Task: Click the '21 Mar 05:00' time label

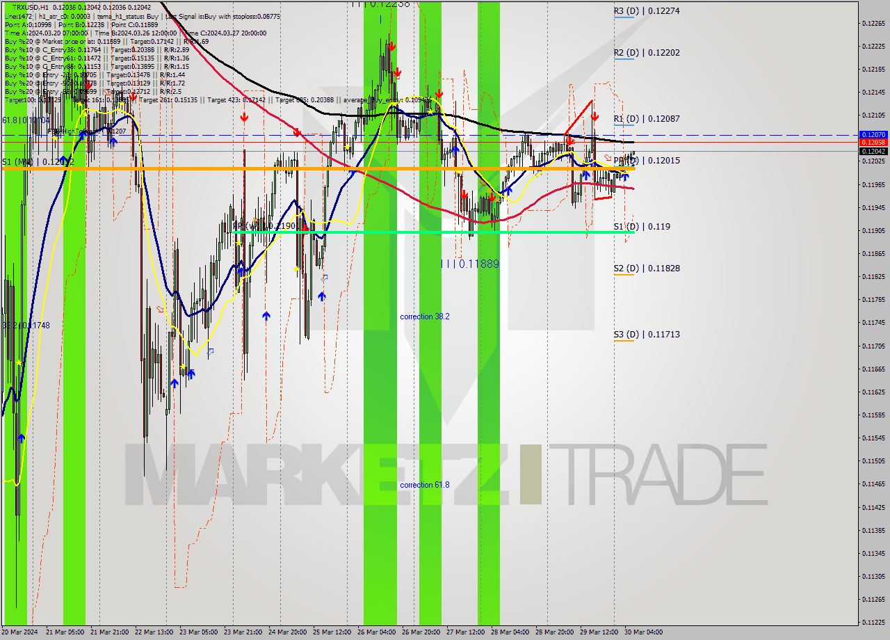Action: 65,632
